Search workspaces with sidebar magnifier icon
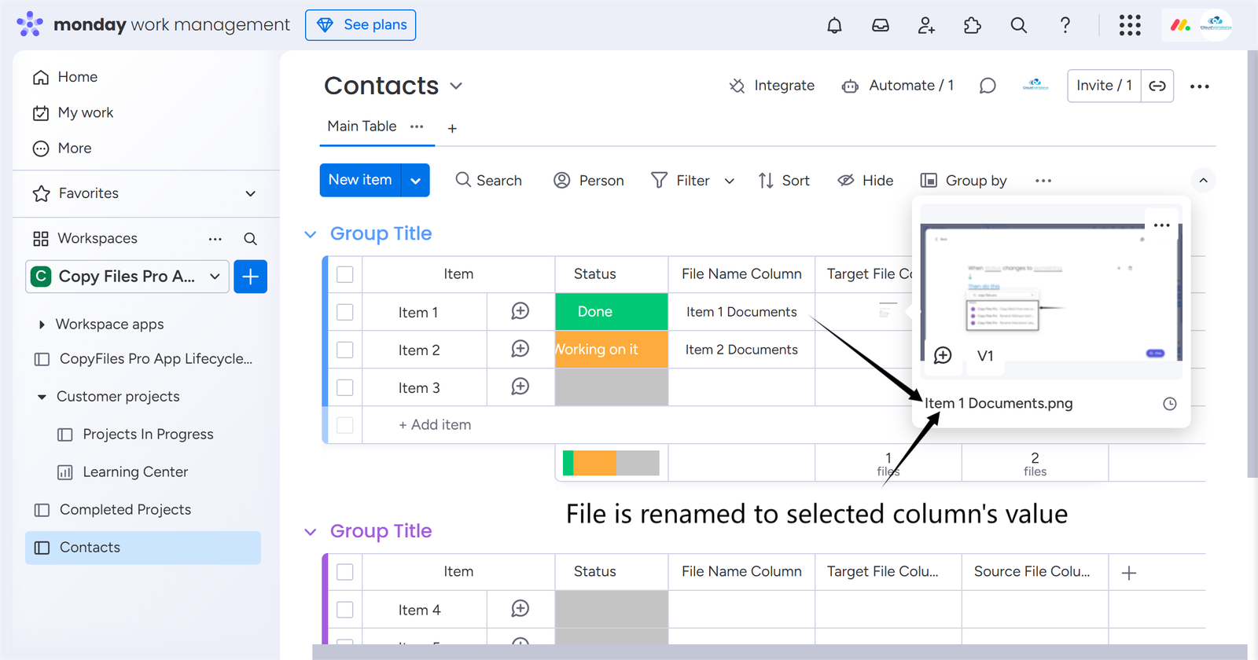The height and width of the screenshot is (660, 1258). [250, 239]
